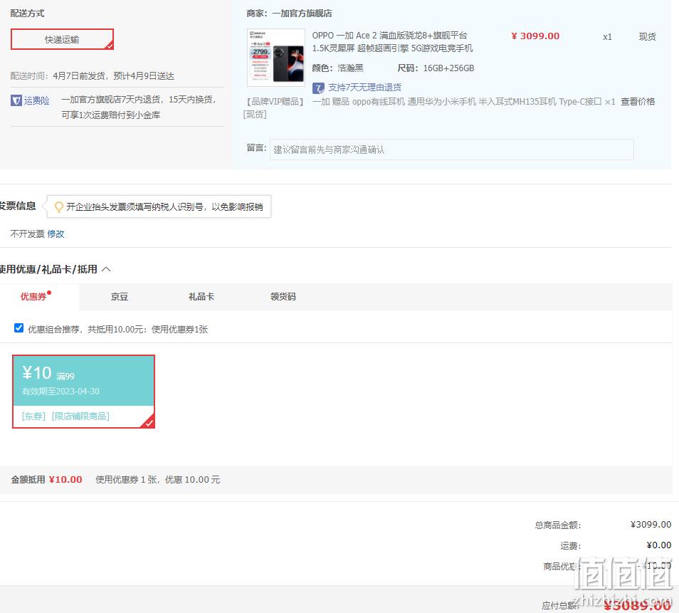679x613 pixels.
Task: Click the 运费险 shield icon
Action: (x=16, y=101)
